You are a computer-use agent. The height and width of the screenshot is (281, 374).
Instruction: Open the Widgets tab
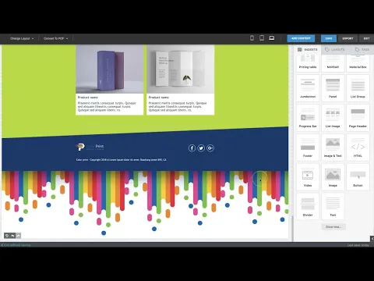[308, 49]
